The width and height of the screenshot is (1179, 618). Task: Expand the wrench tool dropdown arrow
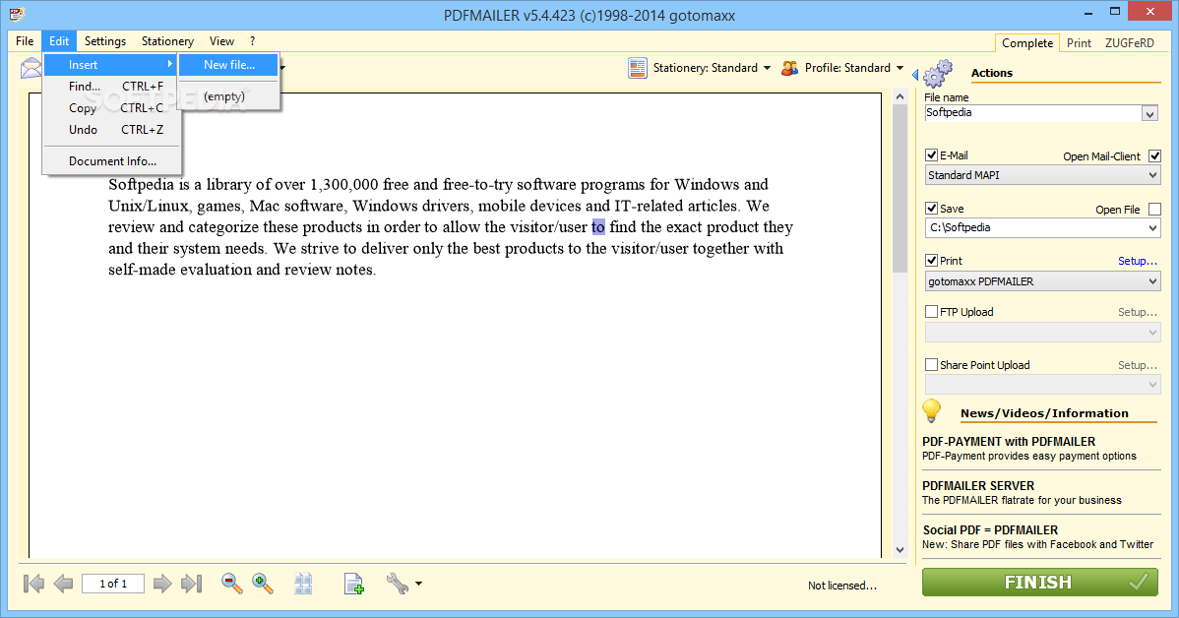click(x=419, y=584)
